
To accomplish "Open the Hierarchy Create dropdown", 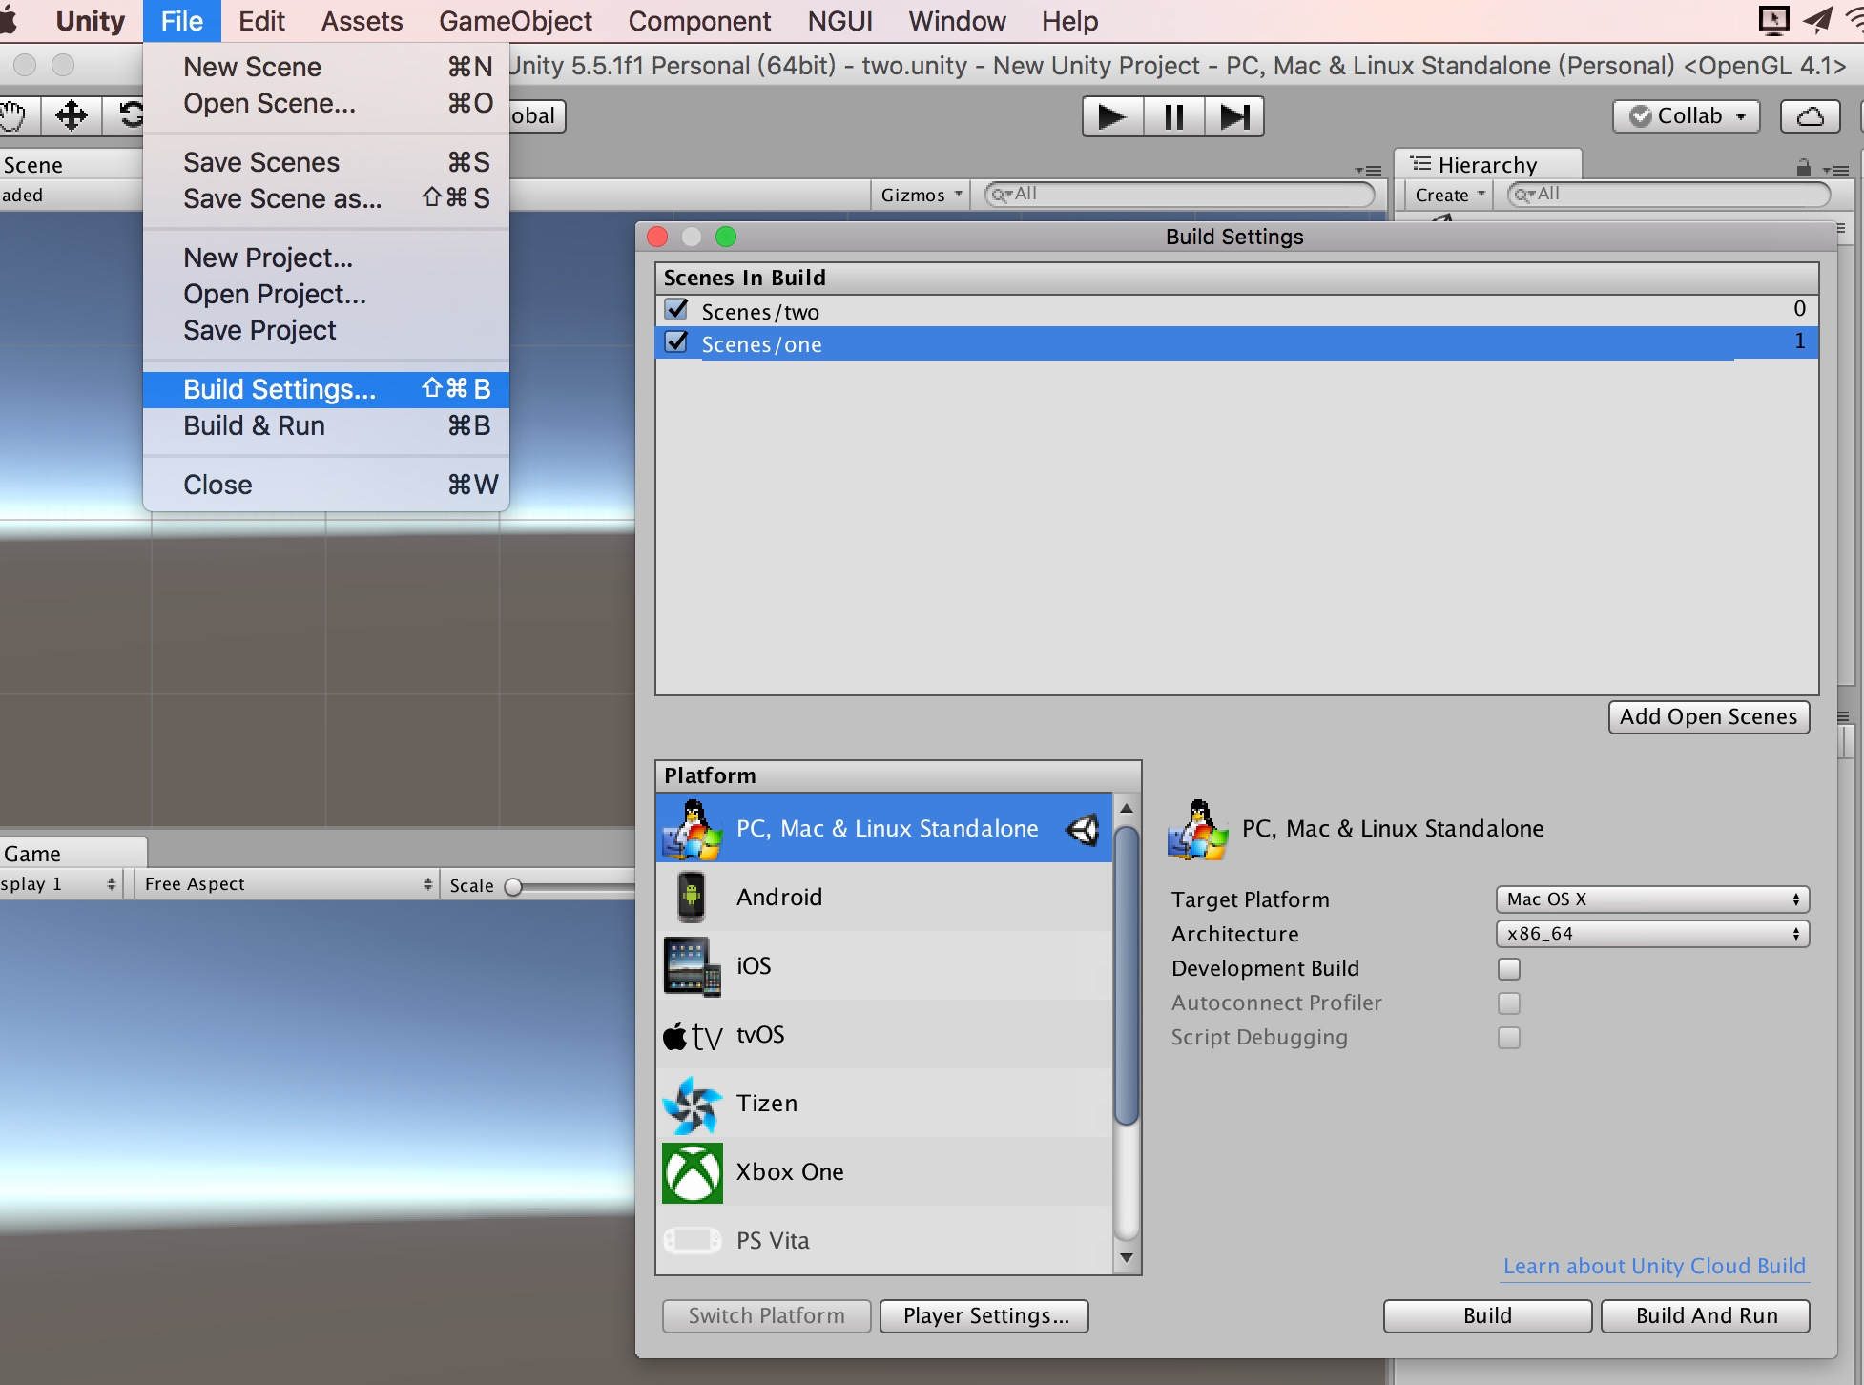I will tap(1450, 195).
